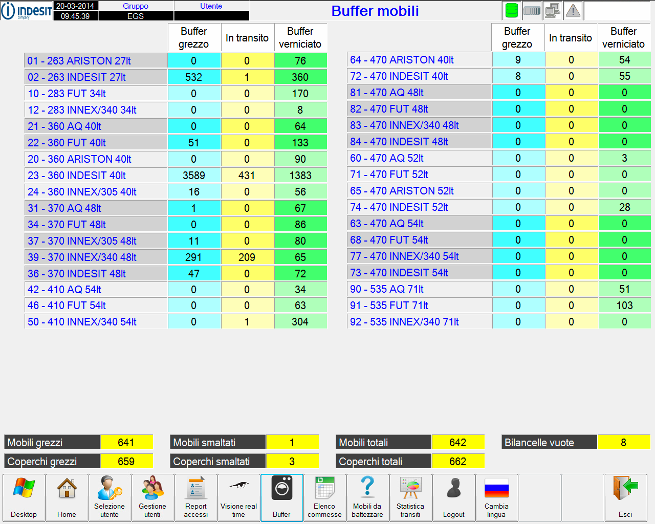Image resolution: width=655 pixels, height=524 pixels.
Task: Click the green database status icon
Action: click(x=512, y=10)
